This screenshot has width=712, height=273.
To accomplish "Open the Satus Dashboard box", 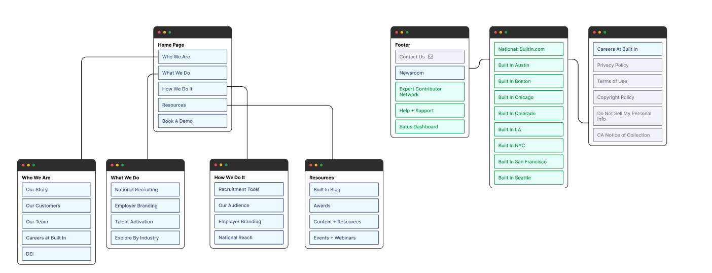I will [x=430, y=127].
